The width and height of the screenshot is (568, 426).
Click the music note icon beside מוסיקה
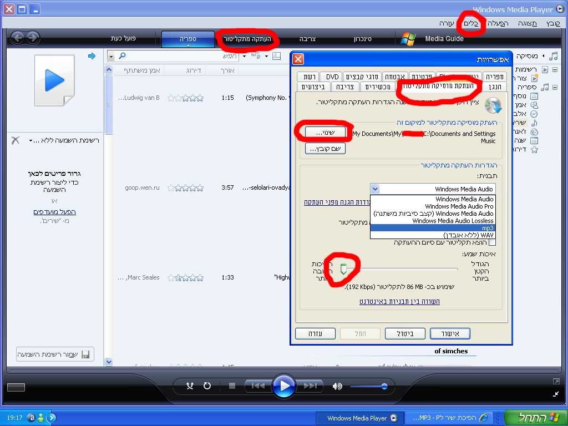[553, 56]
